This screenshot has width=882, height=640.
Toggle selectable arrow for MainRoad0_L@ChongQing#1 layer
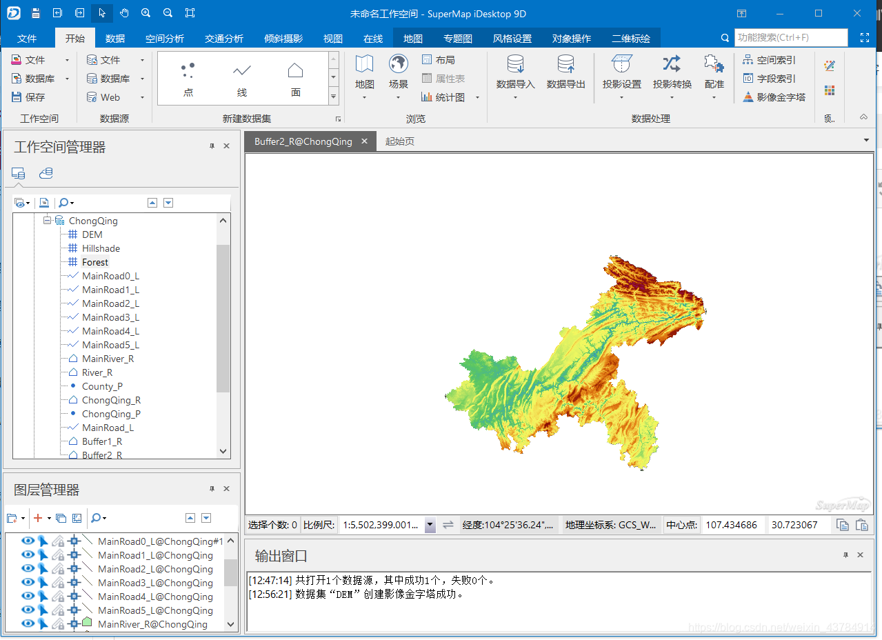point(43,541)
